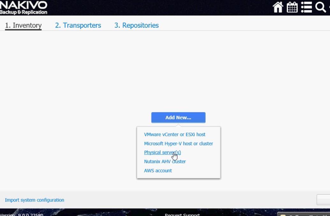Open the calendar icon in header
This screenshot has height=216, width=330.
pyautogui.click(x=292, y=7)
